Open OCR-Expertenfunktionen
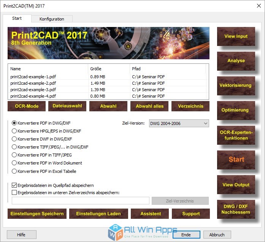 point(236,135)
